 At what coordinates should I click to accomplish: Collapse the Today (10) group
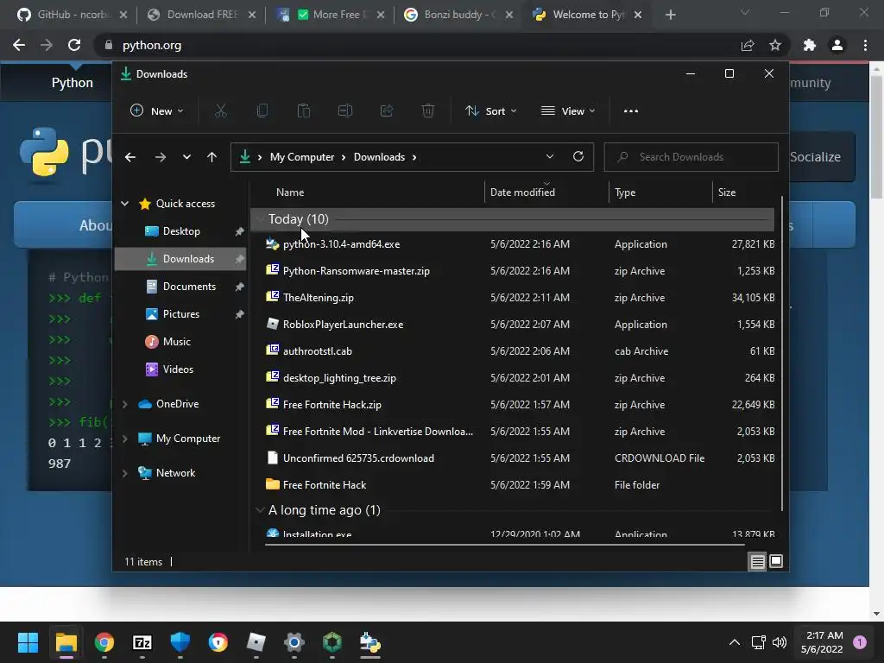(x=259, y=219)
